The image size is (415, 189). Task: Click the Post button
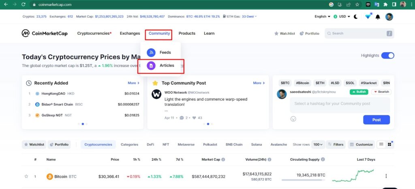pyautogui.click(x=376, y=120)
